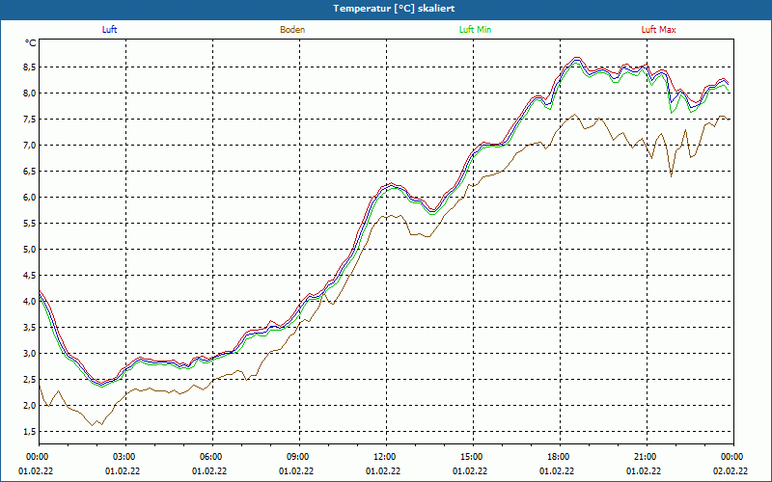Click the blue Luft legend label
Image resolution: width=772 pixels, height=482 pixels.
[x=109, y=30]
